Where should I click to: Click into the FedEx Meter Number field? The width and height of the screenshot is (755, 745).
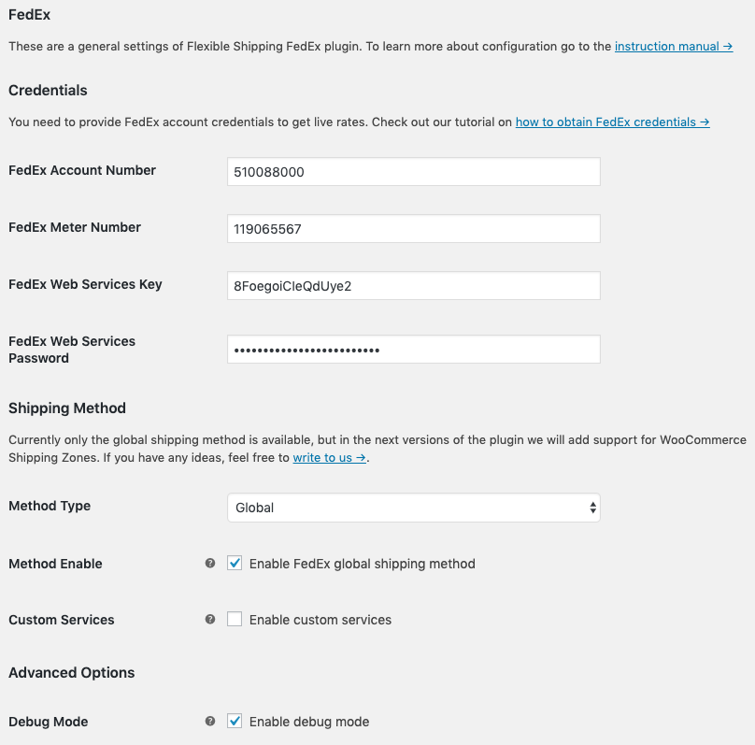pos(413,229)
